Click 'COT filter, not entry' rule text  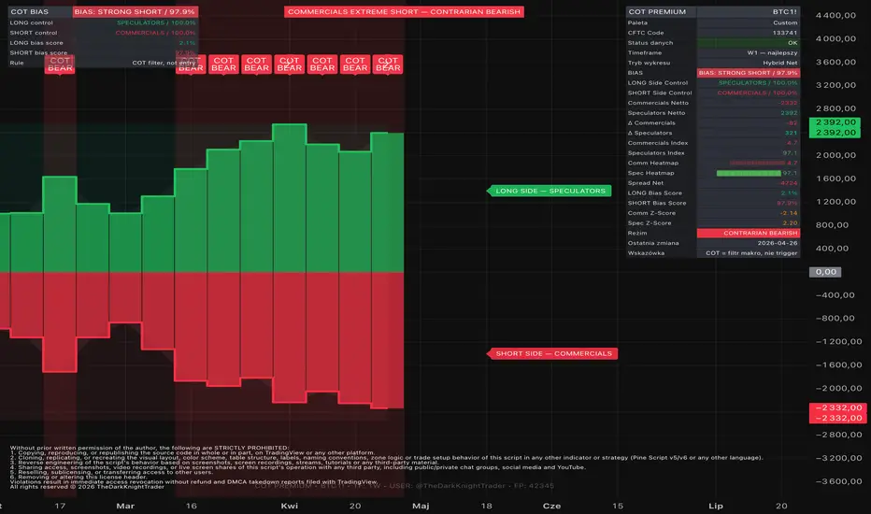[x=164, y=63]
